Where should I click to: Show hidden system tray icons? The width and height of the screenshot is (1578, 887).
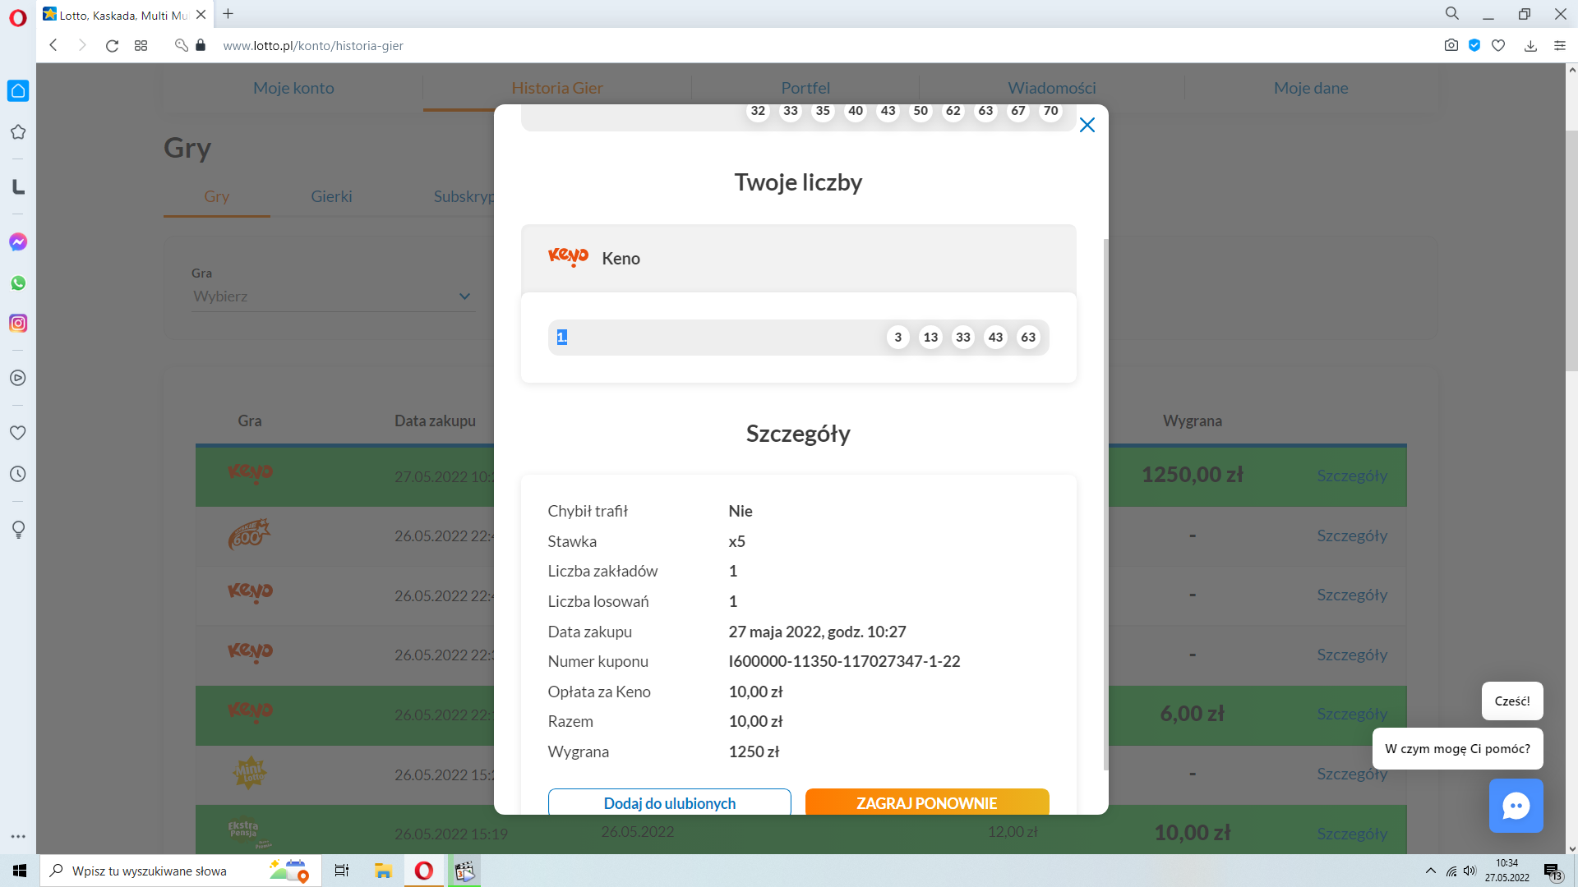(1430, 871)
